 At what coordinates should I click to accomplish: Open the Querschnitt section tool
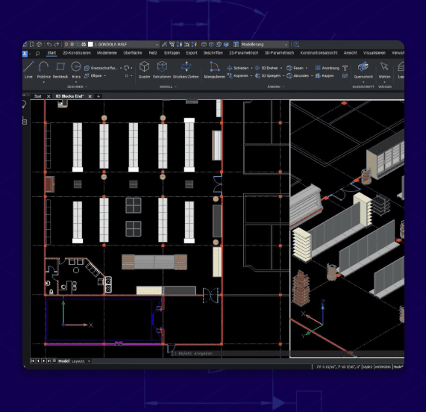(363, 70)
